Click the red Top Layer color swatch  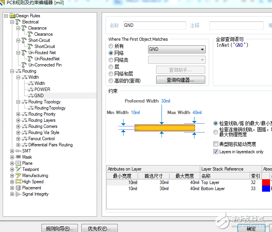pyautogui.click(x=266, y=182)
